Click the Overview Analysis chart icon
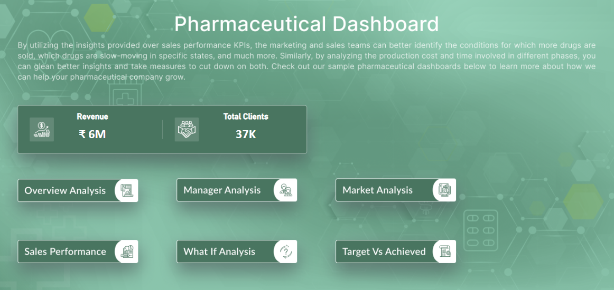The image size is (614, 290). pos(127,190)
